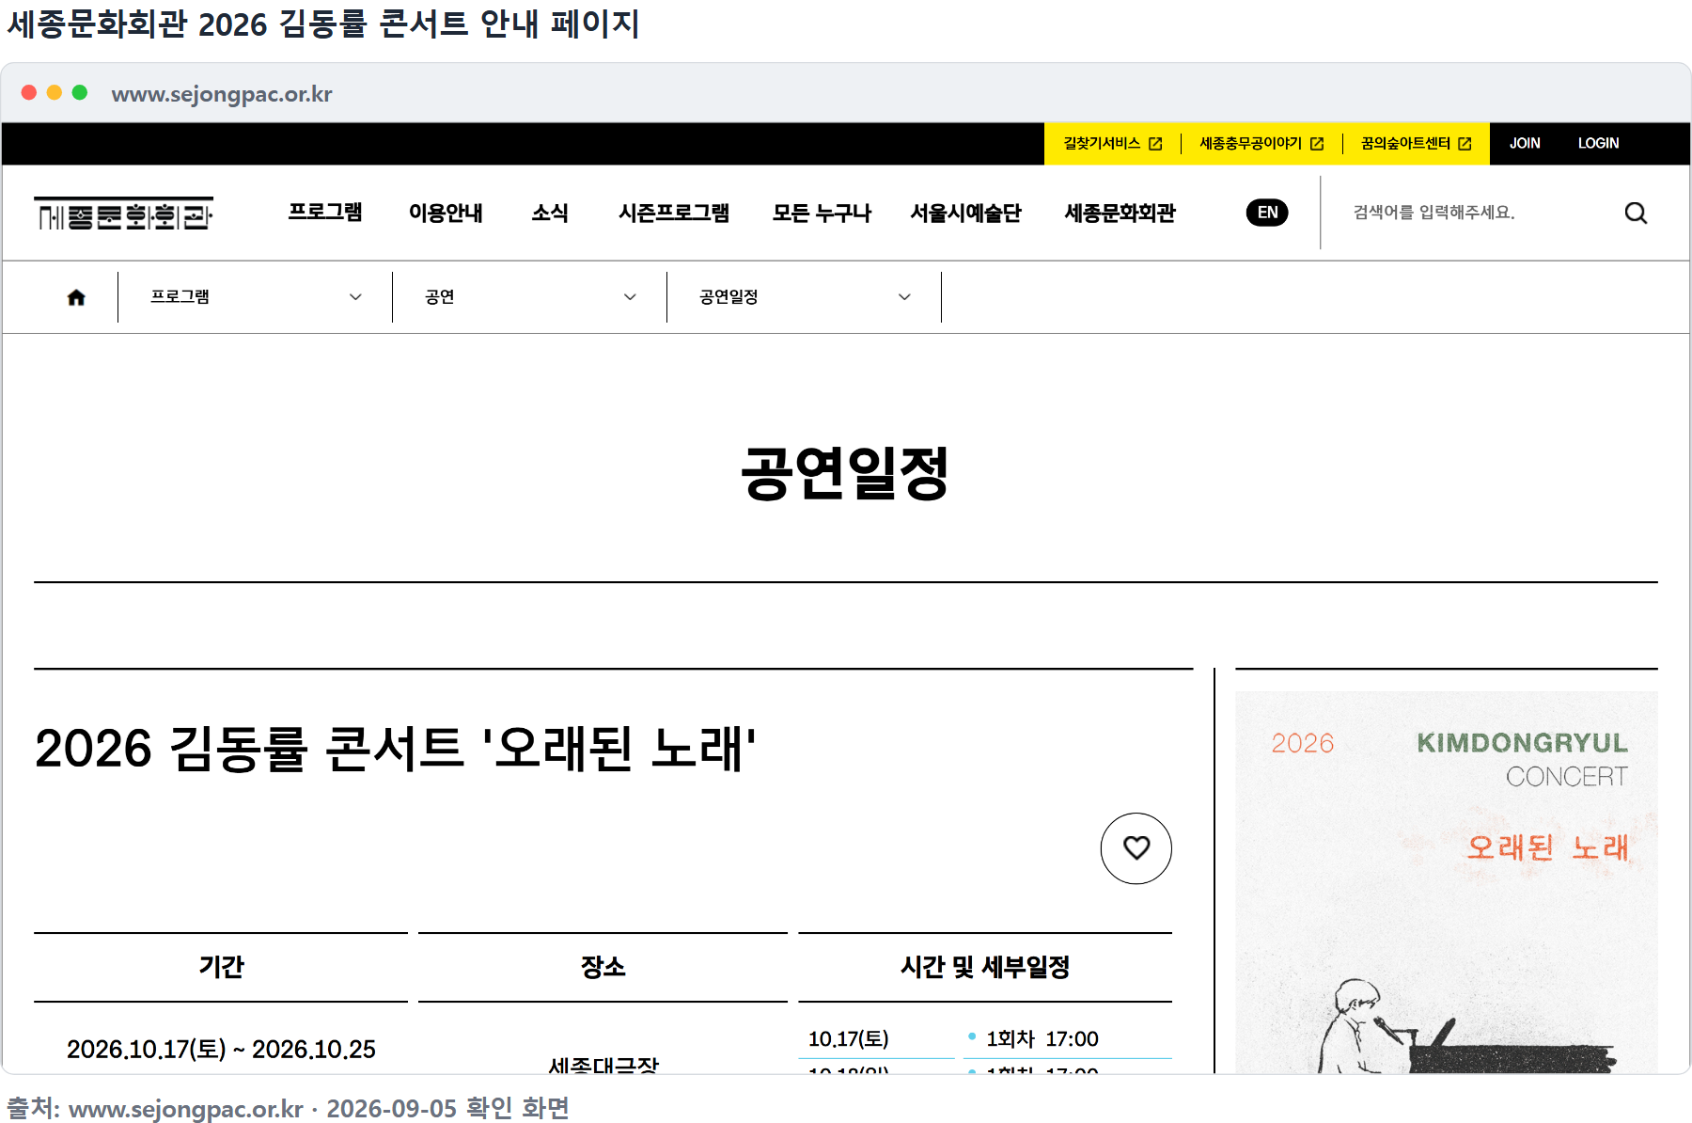Image resolution: width=1692 pixels, height=1123 pixels.
Task: Click the search magnifier icon
Action: click(x=1636, y=214)
